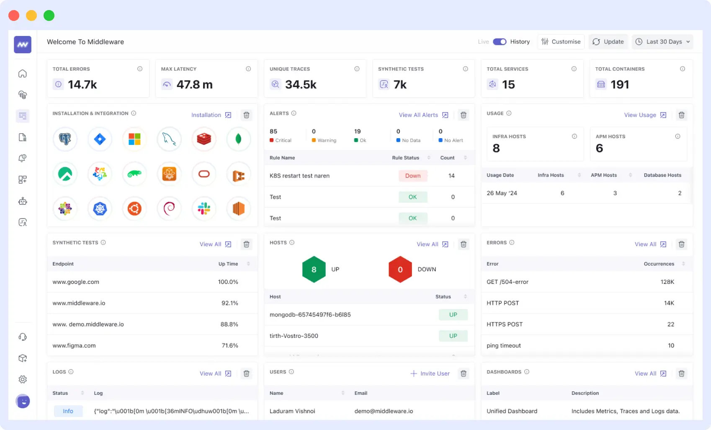Click the Slack integration icon

click(204, 209)
